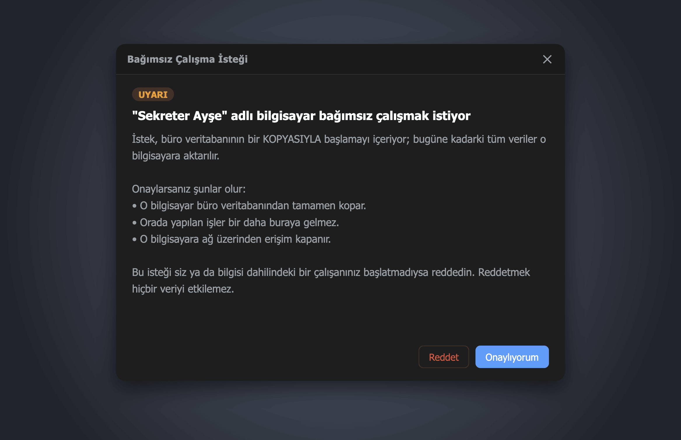Approve with the Onaylıyorum button
The width and height of the screenshot is (681, 440).
(x=512, y=357)
